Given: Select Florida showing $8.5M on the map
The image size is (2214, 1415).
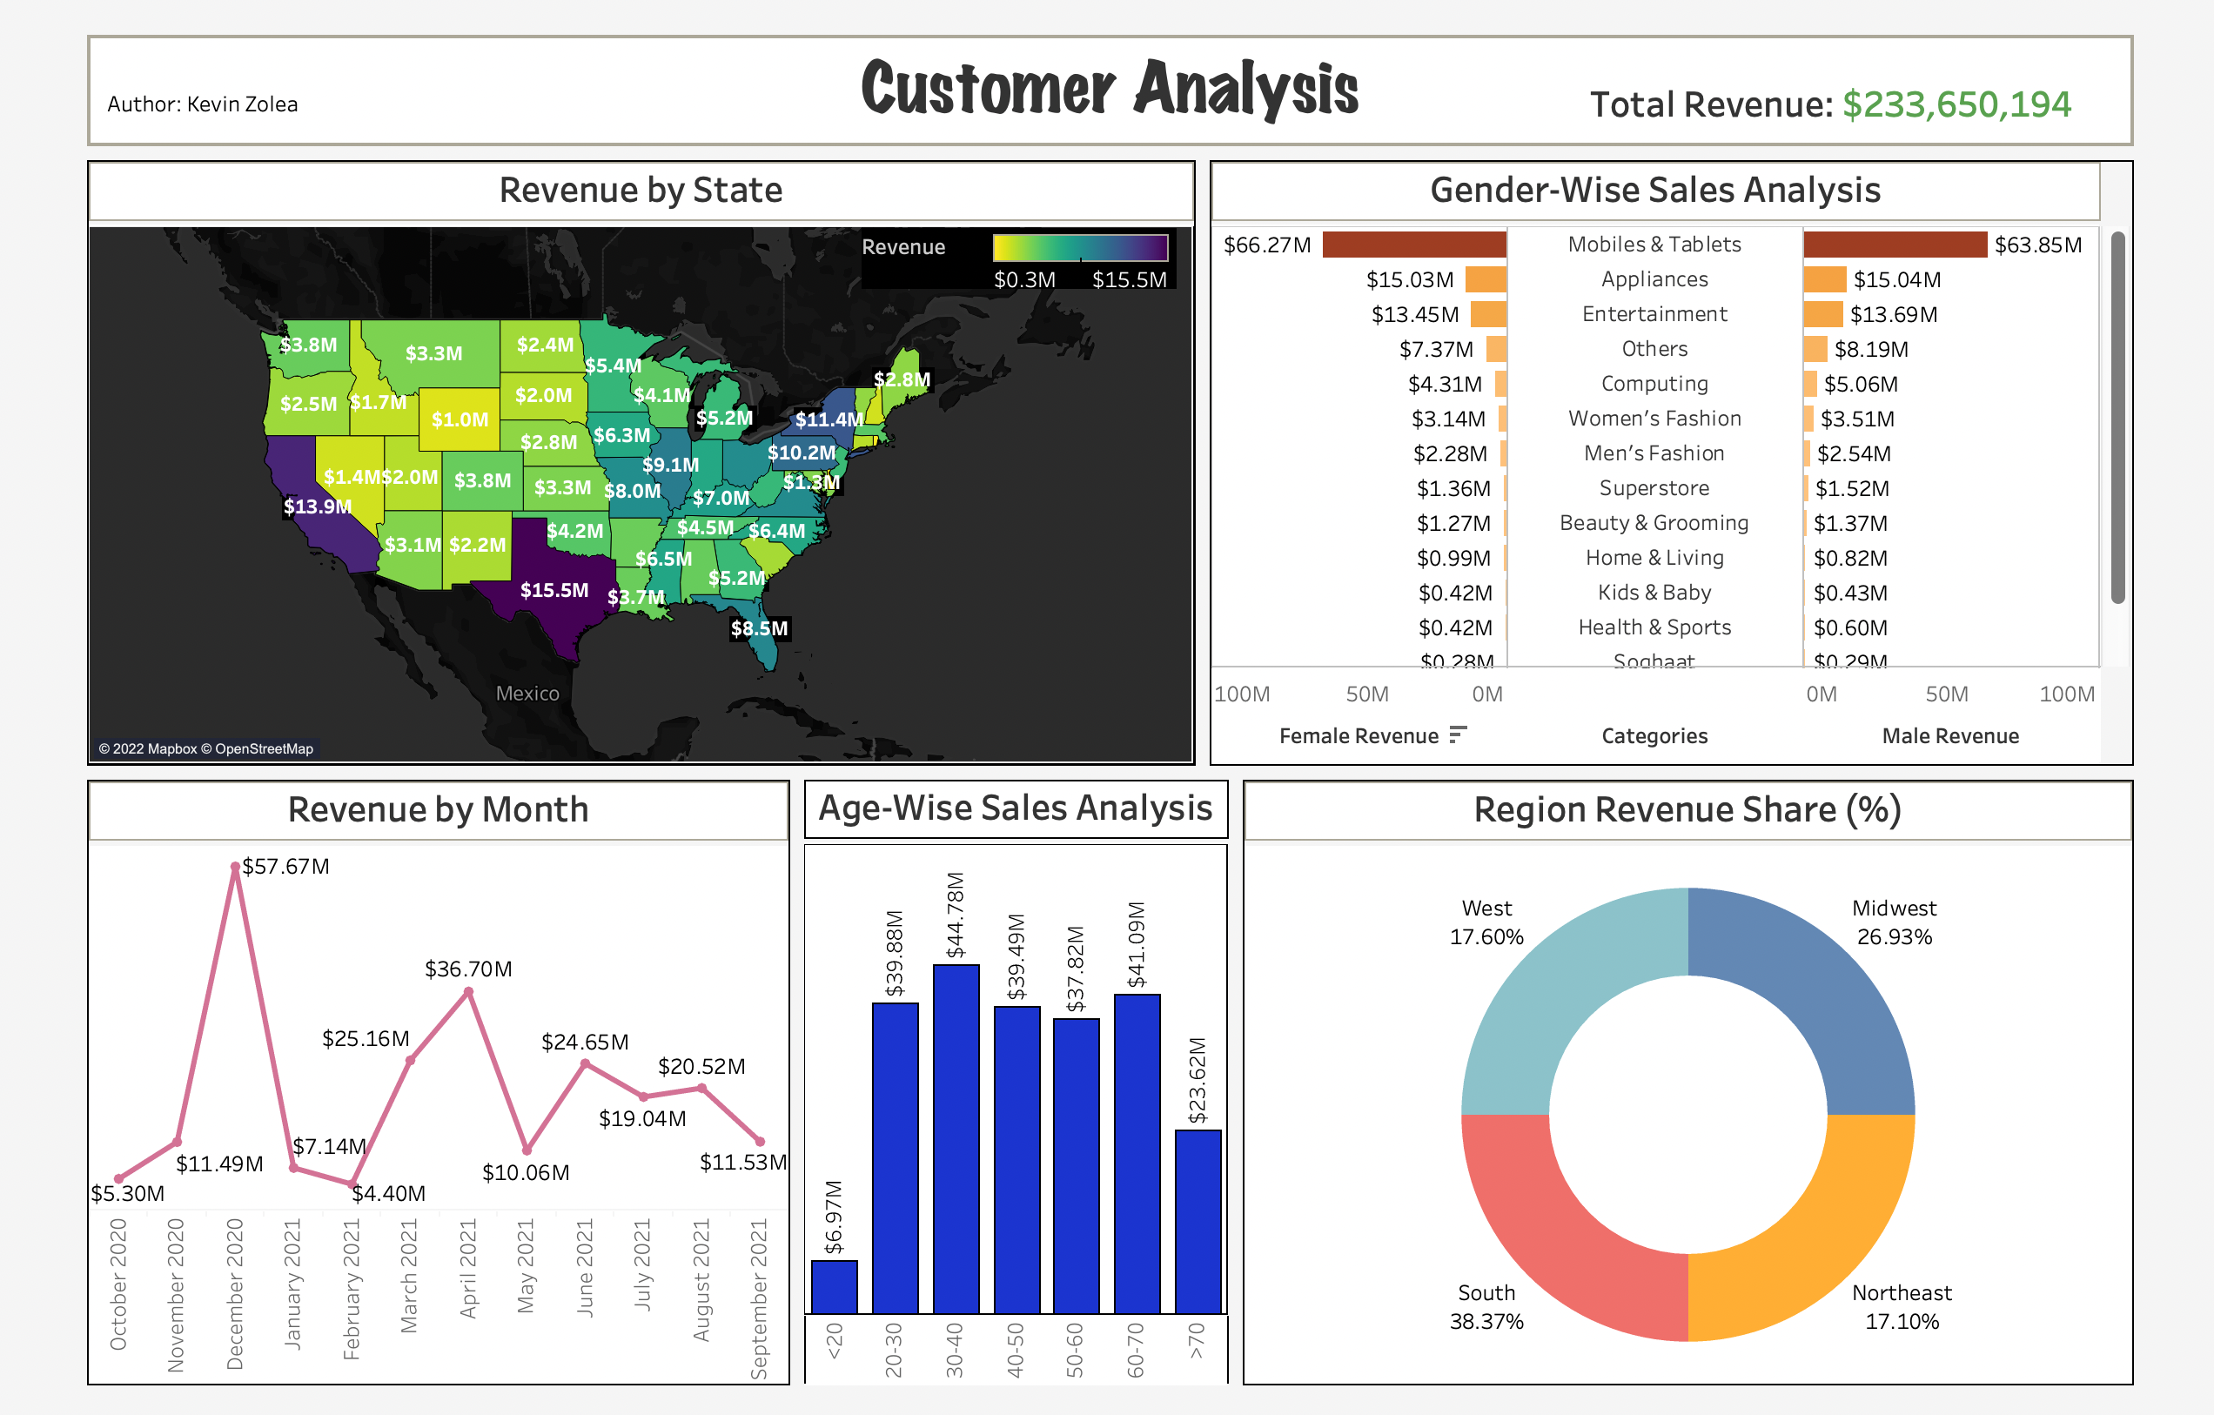Looking at the screenshot, I should [761, 629].
